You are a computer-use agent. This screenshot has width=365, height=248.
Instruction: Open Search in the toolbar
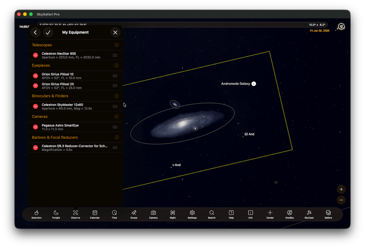212,214
